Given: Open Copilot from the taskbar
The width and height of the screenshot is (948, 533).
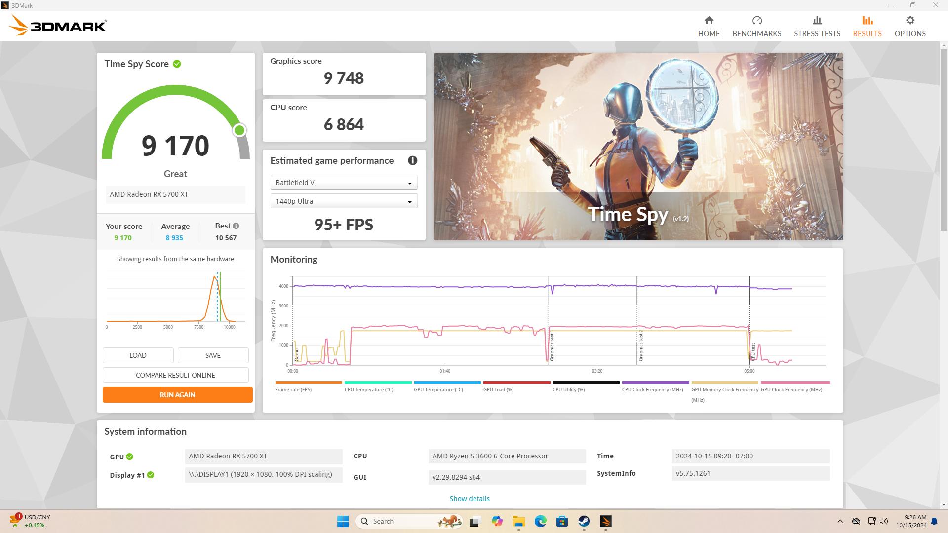Looking at the screenshot, I should [497, 521].
